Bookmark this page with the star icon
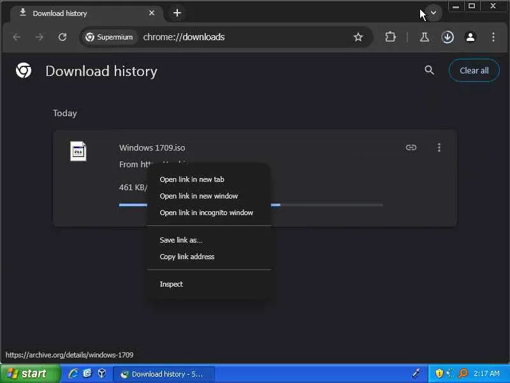The width and height of the screenshot is (510, 383). [358, 37]
